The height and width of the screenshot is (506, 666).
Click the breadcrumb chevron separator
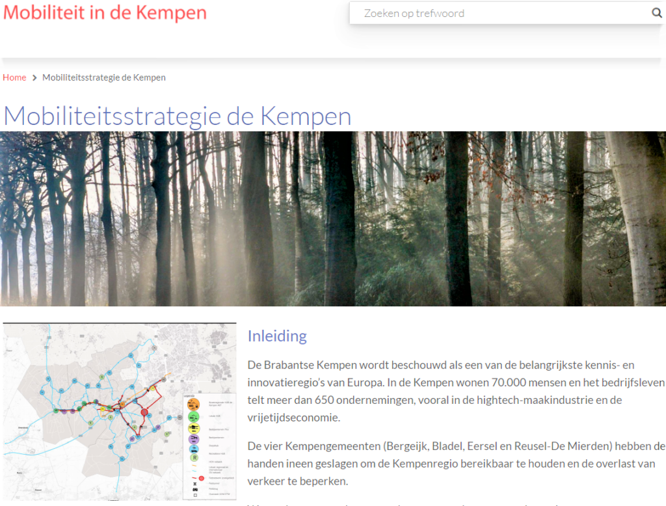pyautogui.click(x=34, y=78)
